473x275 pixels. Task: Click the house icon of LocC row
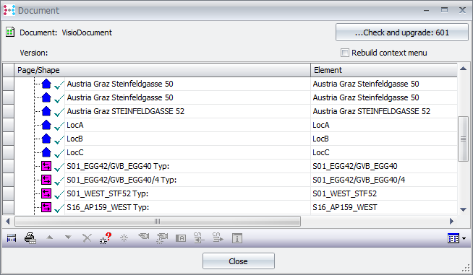(x=46, y=152)
